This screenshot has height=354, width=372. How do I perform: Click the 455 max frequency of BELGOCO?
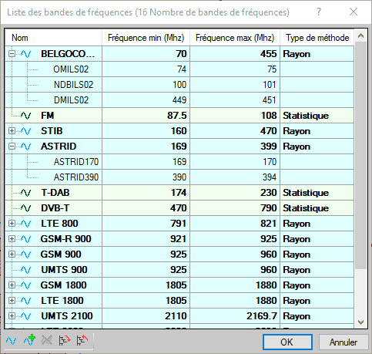235,54
